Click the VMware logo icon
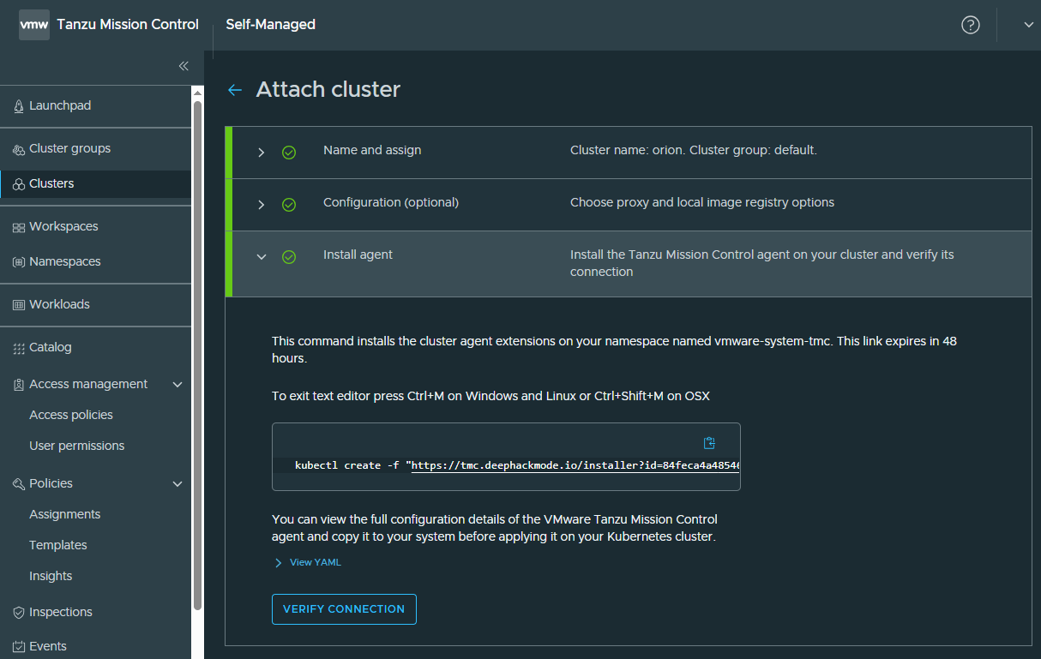 (34, 25)
